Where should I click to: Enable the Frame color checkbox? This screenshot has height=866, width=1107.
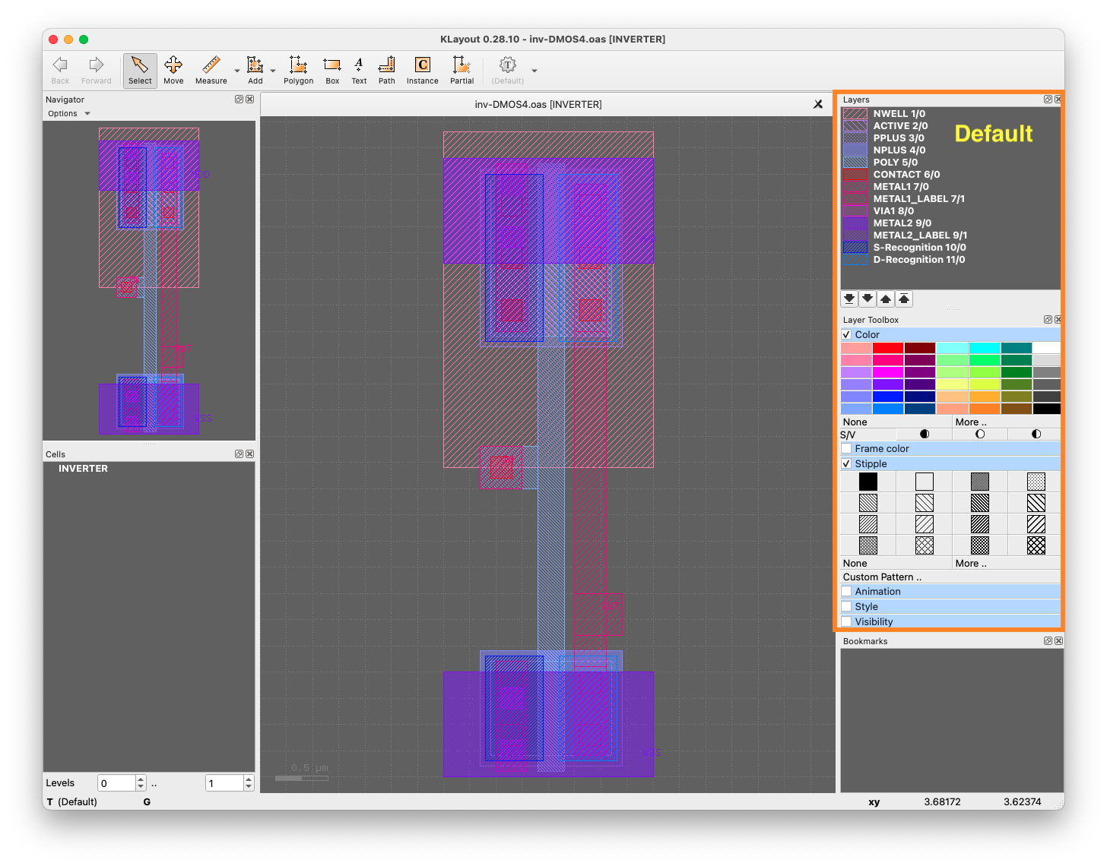847,448
